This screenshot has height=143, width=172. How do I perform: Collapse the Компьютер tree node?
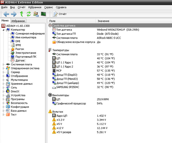click(x=3, y=30)
